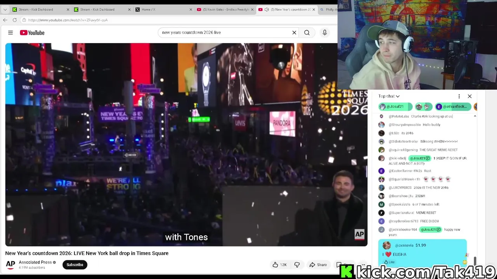
Task: Expand the Top chat dropdown
Action: 389,96
